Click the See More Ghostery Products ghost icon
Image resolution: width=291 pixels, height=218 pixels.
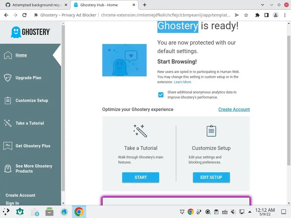(8, 169)
